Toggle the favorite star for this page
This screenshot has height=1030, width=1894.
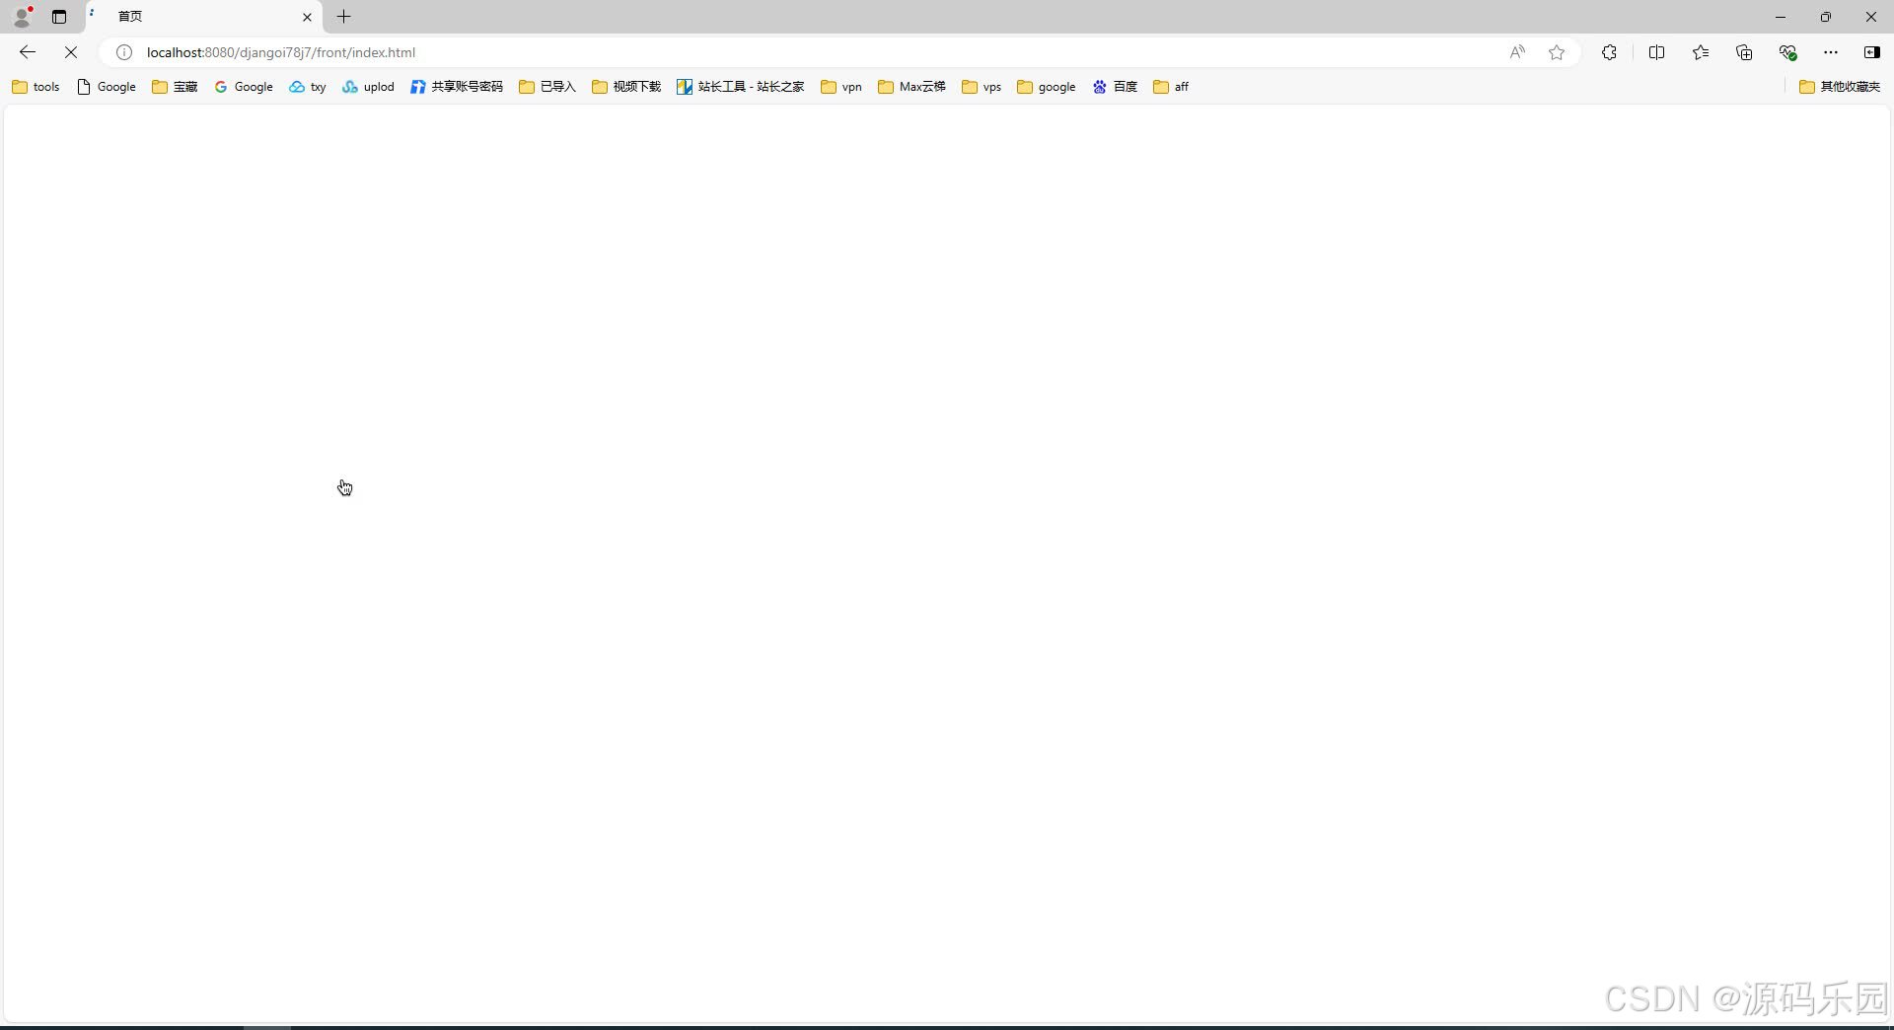pyautogui.click(x=1557, y=51)
